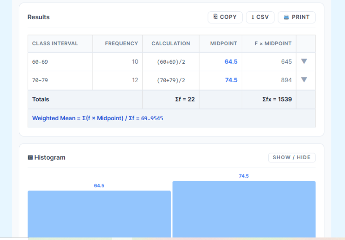
Task: Select the 74.5 histogram bar
Action: (244, 209)
